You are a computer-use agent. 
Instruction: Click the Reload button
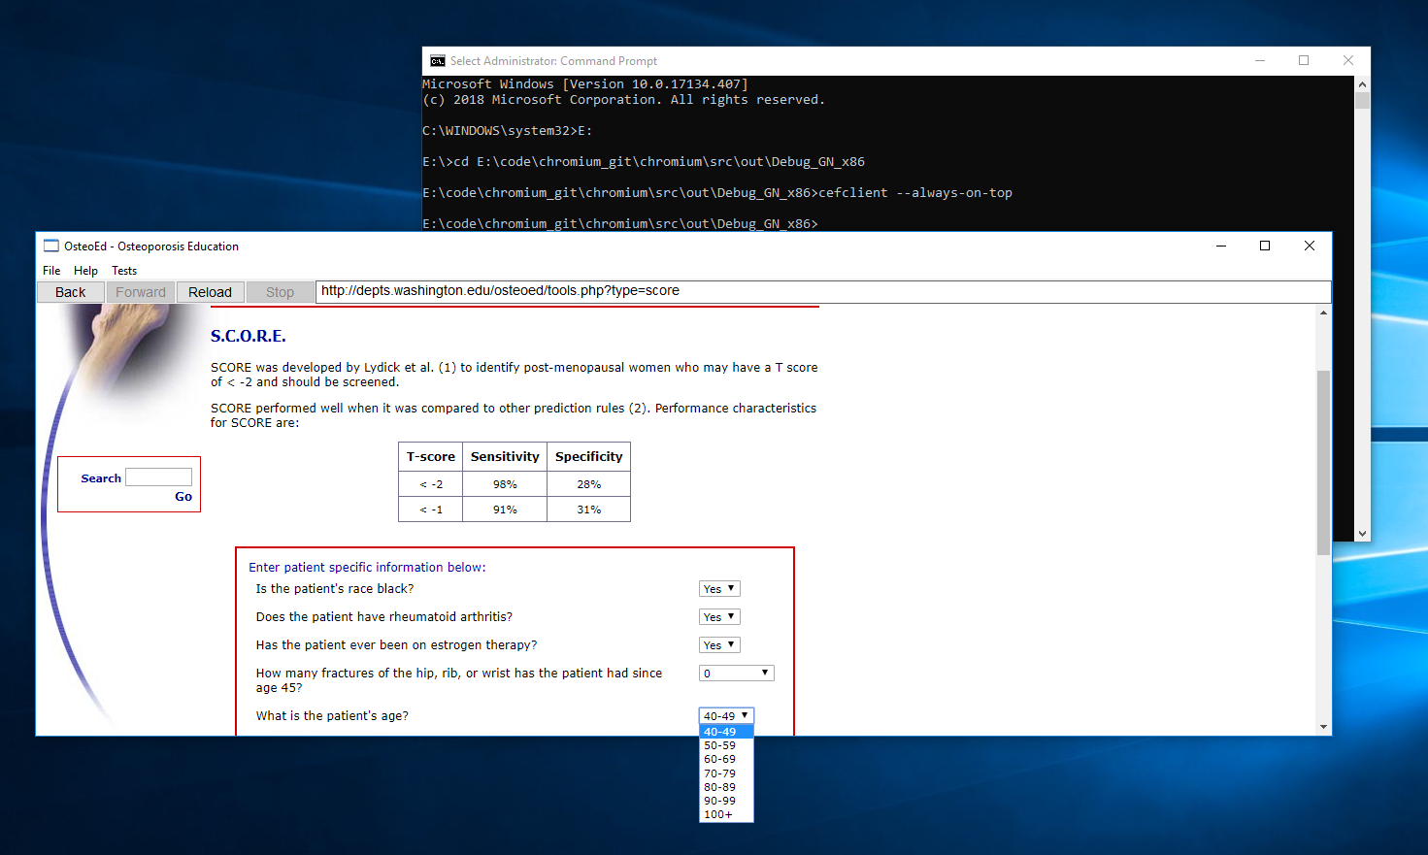pyautogui.click(x=210, y=291)
